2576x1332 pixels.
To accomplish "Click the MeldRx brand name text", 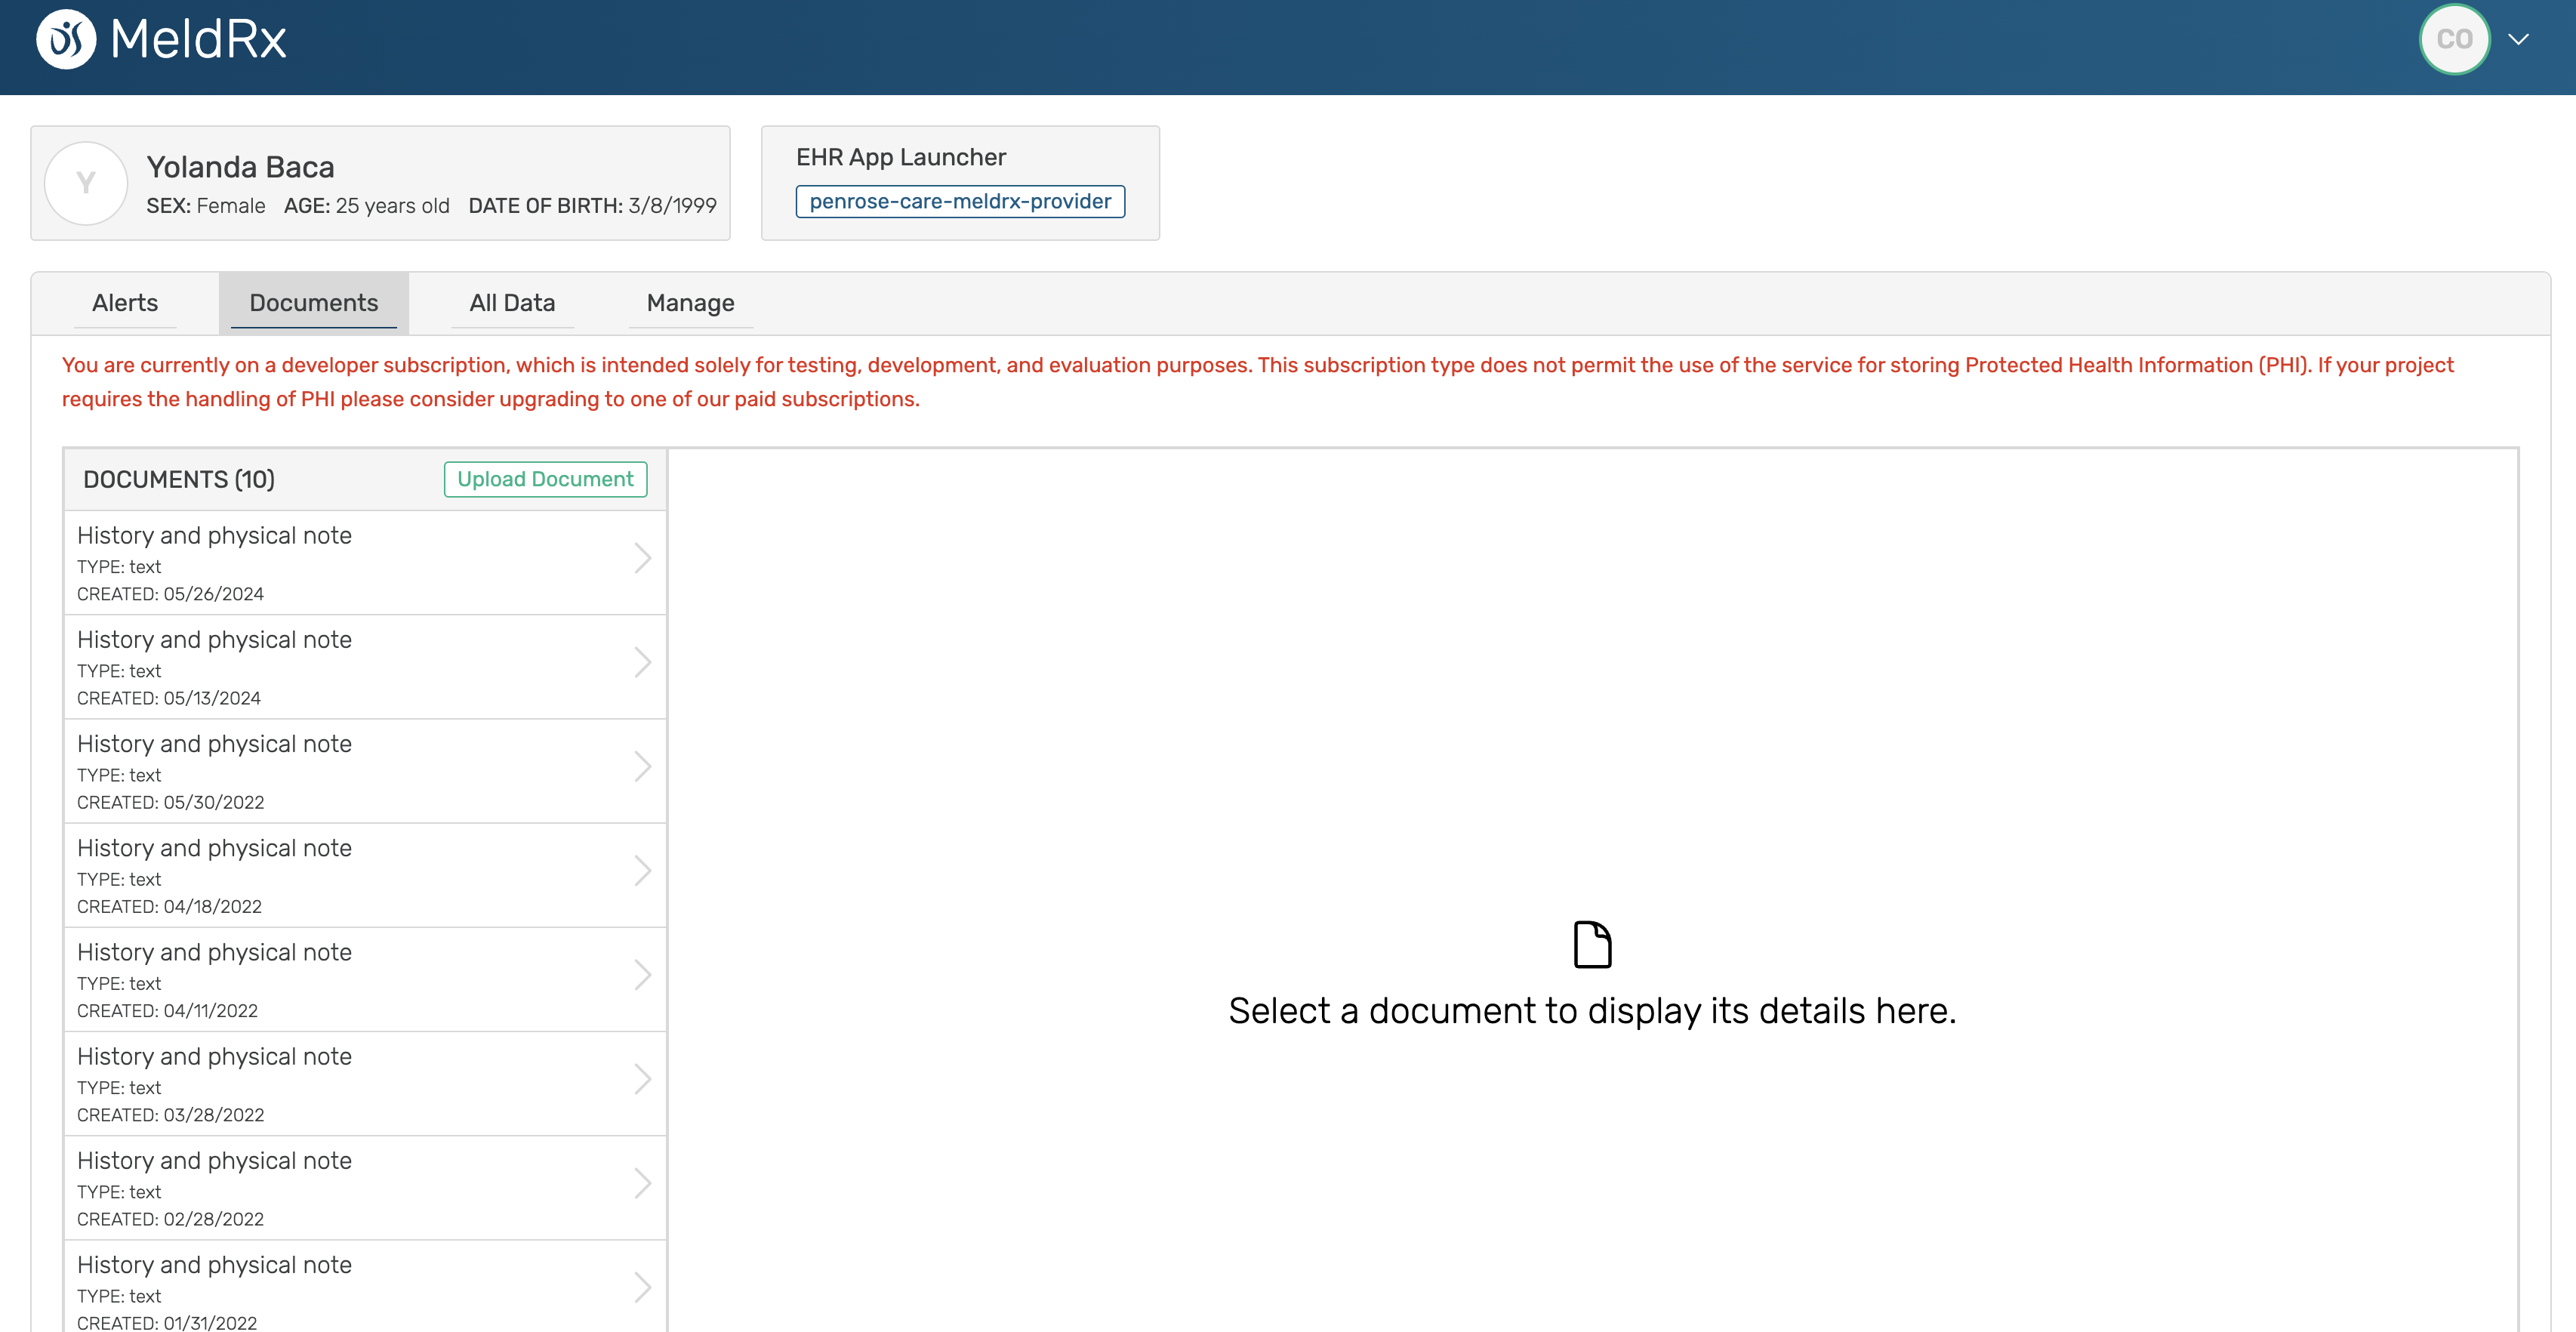I will (x=198, y=40).
